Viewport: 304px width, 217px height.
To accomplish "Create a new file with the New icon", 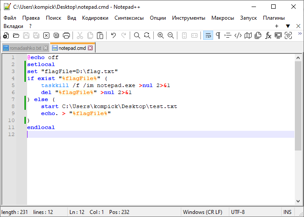I will pos(6,35).
